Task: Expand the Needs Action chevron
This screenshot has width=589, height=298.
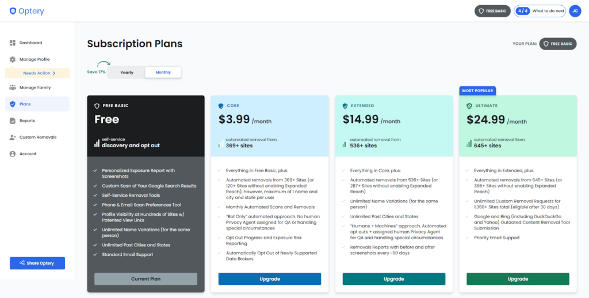Action: [x=54, y=73]
